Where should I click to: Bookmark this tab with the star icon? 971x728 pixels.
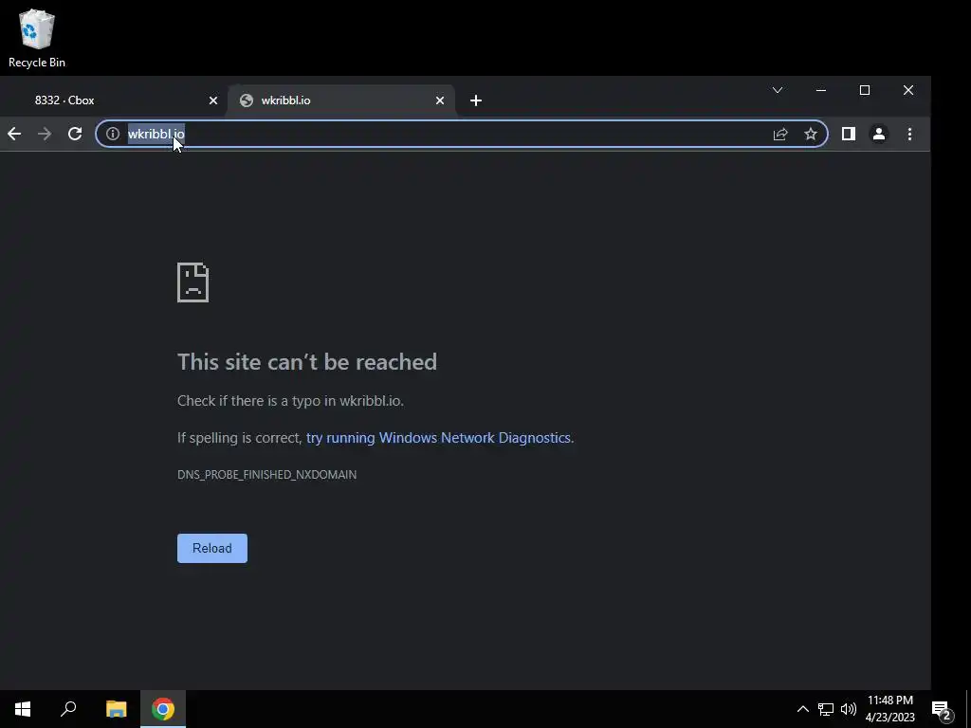[x=811, y=134]
